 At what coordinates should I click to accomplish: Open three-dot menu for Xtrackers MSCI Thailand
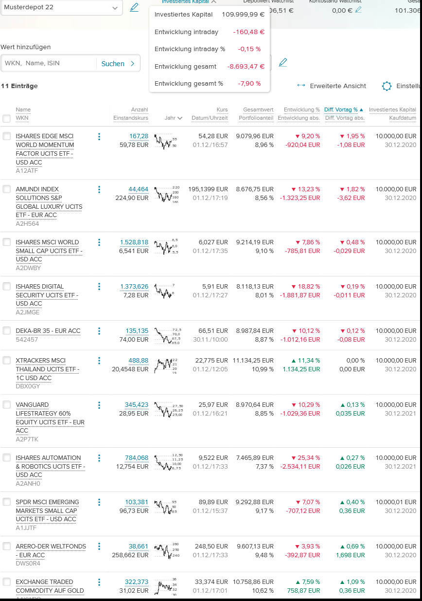(x=99, y=361)
